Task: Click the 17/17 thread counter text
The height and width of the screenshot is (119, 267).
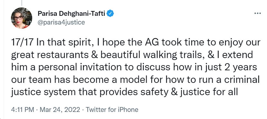Action: [22, 43]
